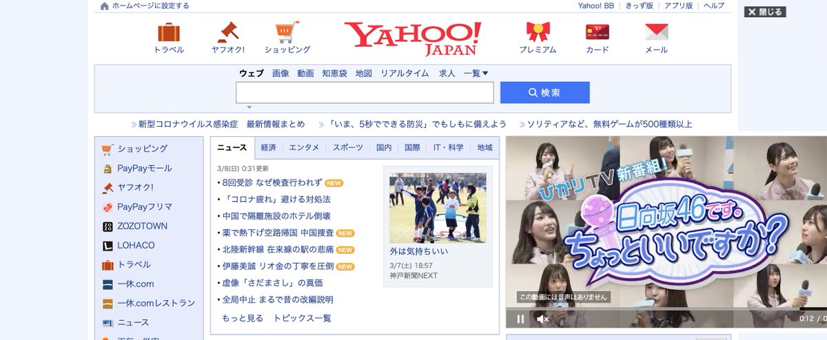Open ソリティアなど無料ゲーム link

coord(609,125)
